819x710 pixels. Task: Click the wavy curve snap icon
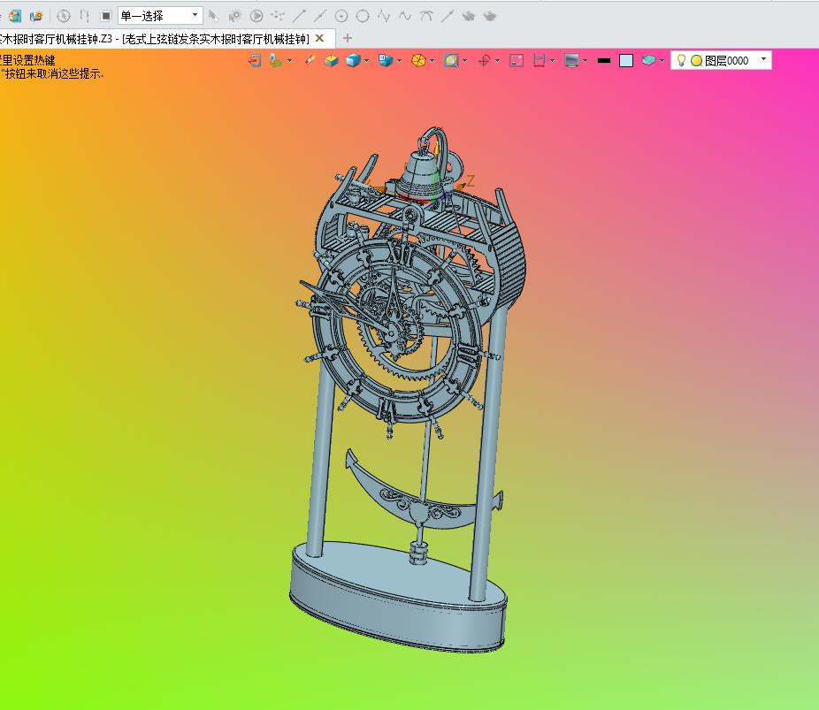[405, 16]
